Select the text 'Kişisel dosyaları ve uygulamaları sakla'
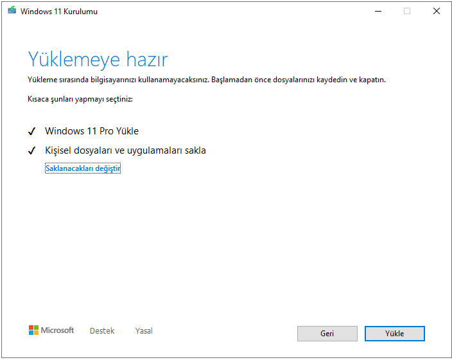452x360 pixels. point(125,150)
